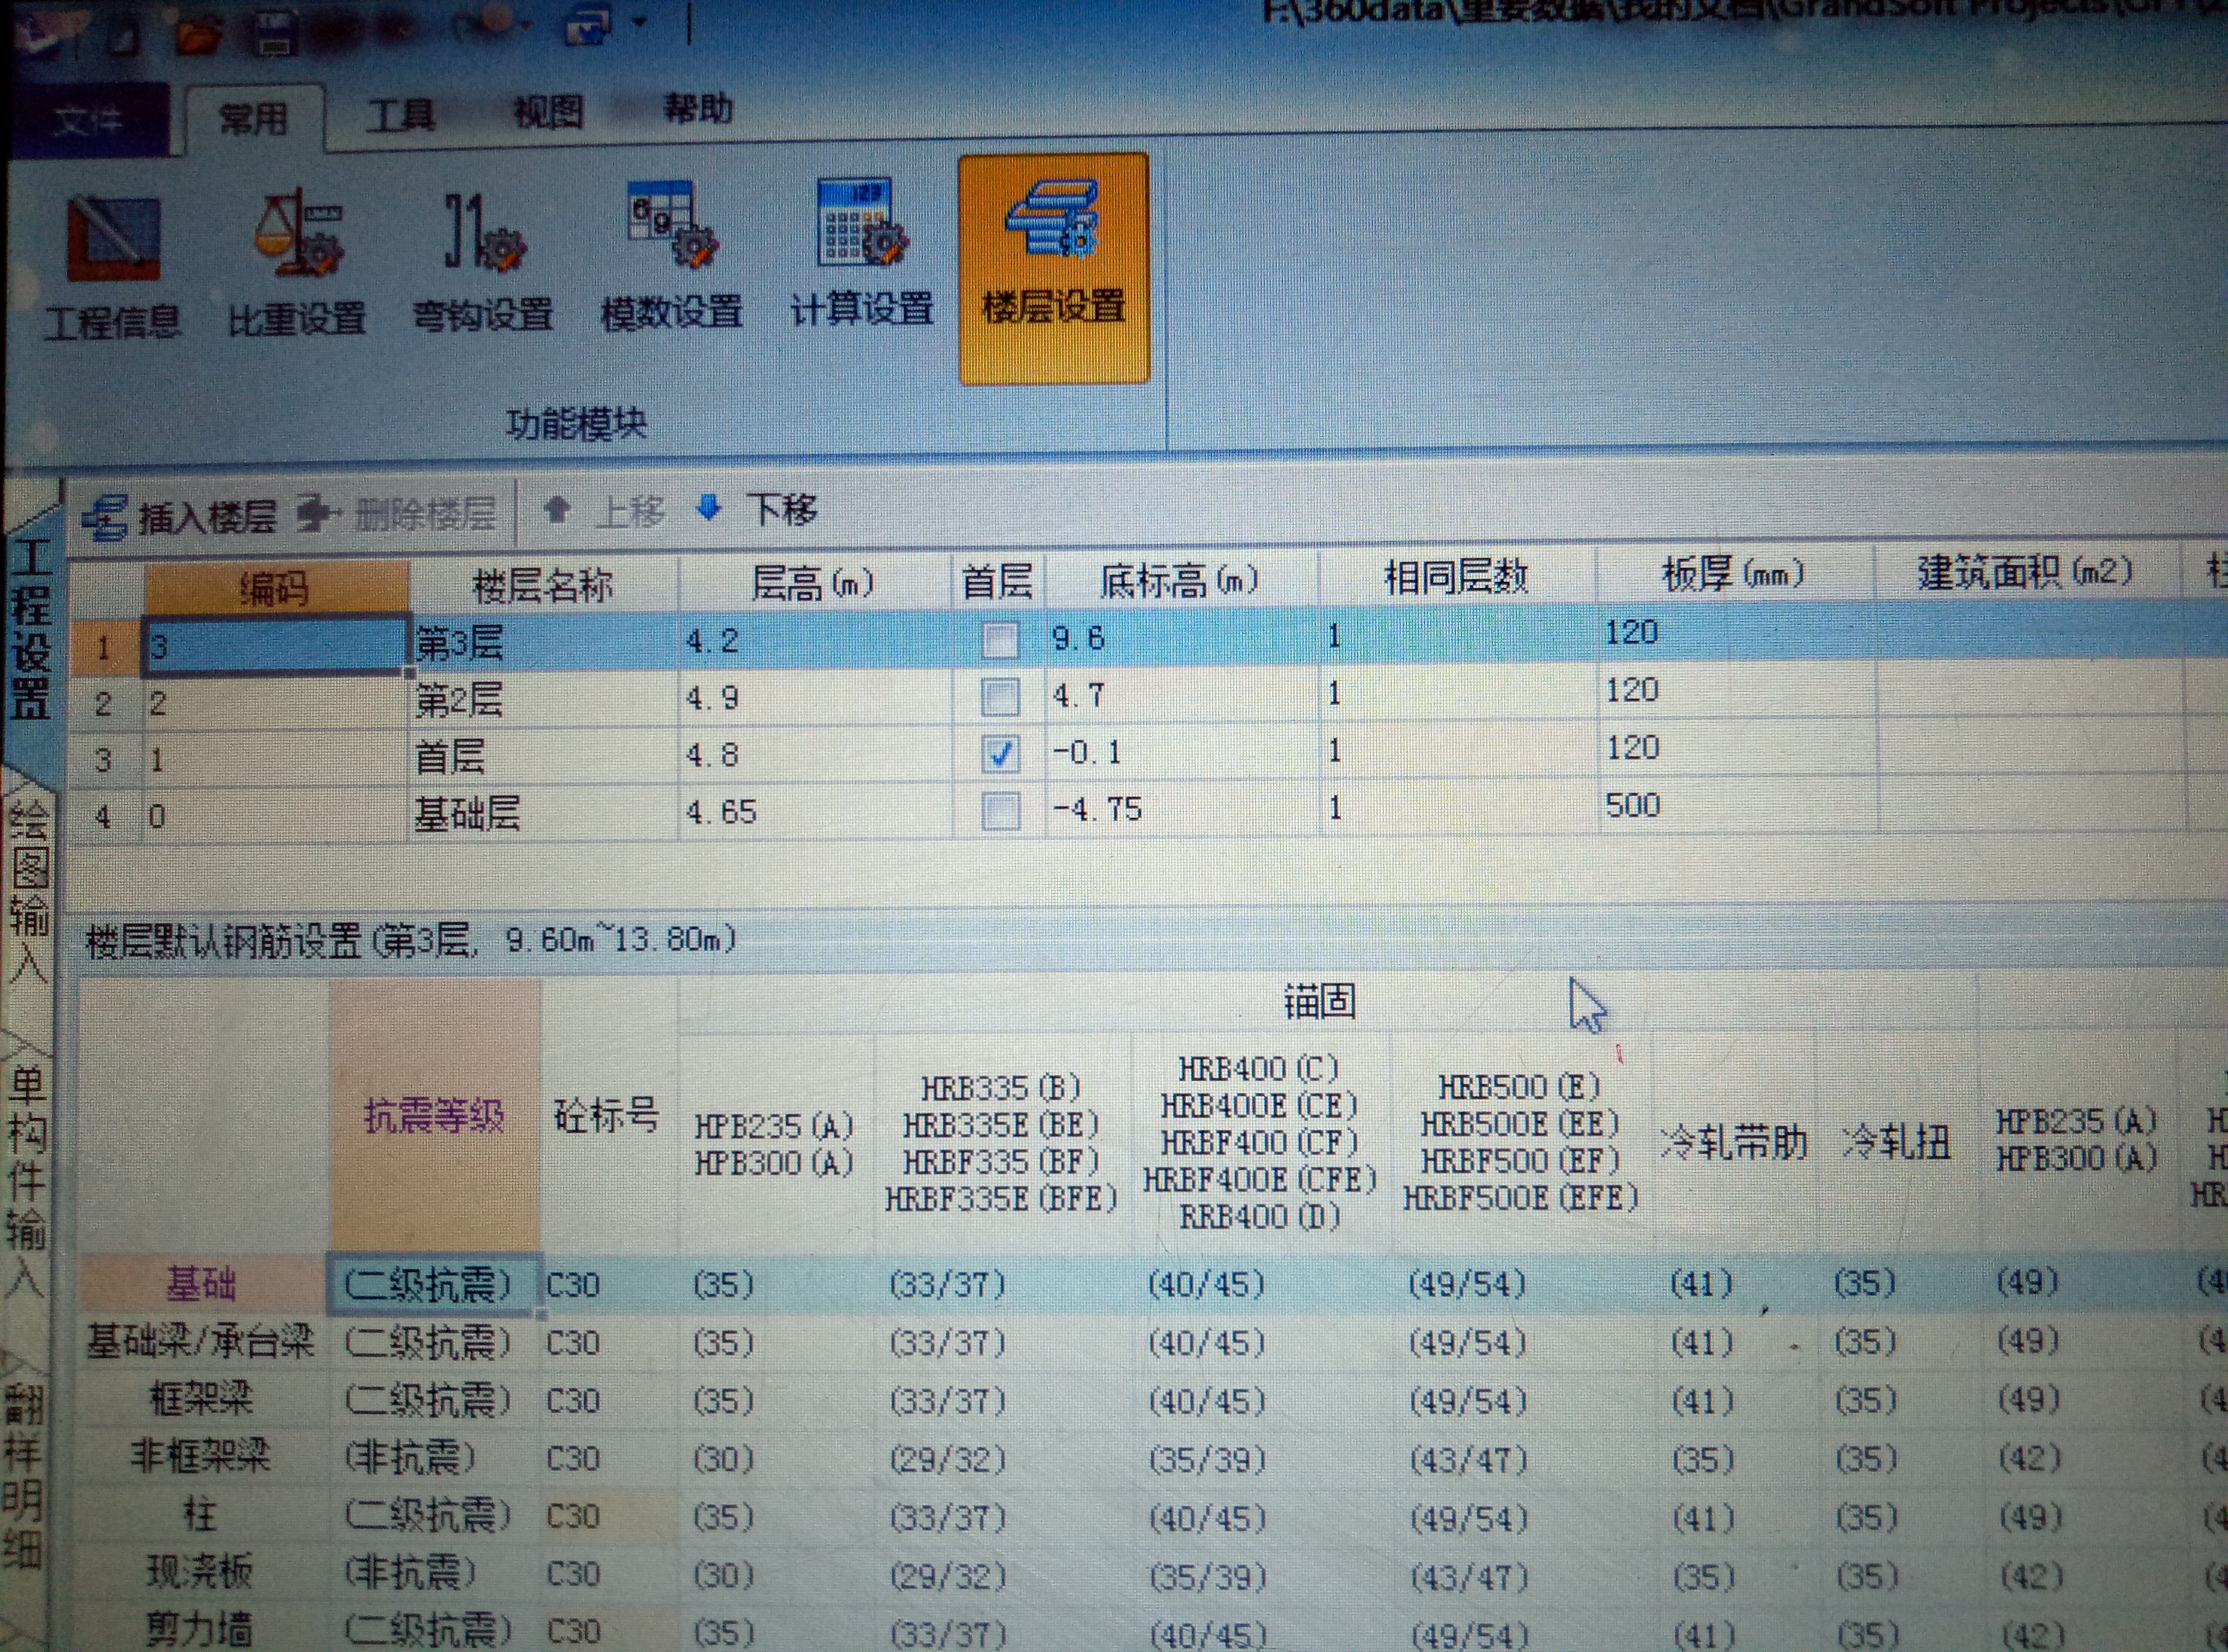Click the 删除楼层 delete floor button

pyautogui.click(x=398, y=514)
